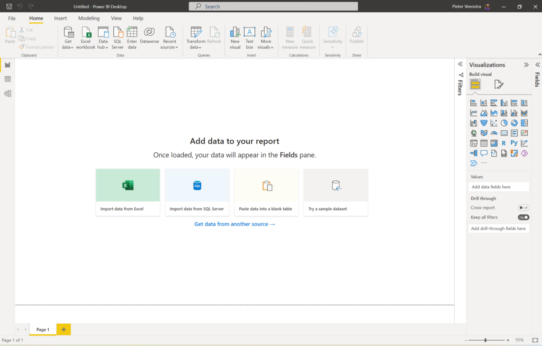Select the donut chart visual
Viewport: 542px width, 346px height.
pos(514,123)
